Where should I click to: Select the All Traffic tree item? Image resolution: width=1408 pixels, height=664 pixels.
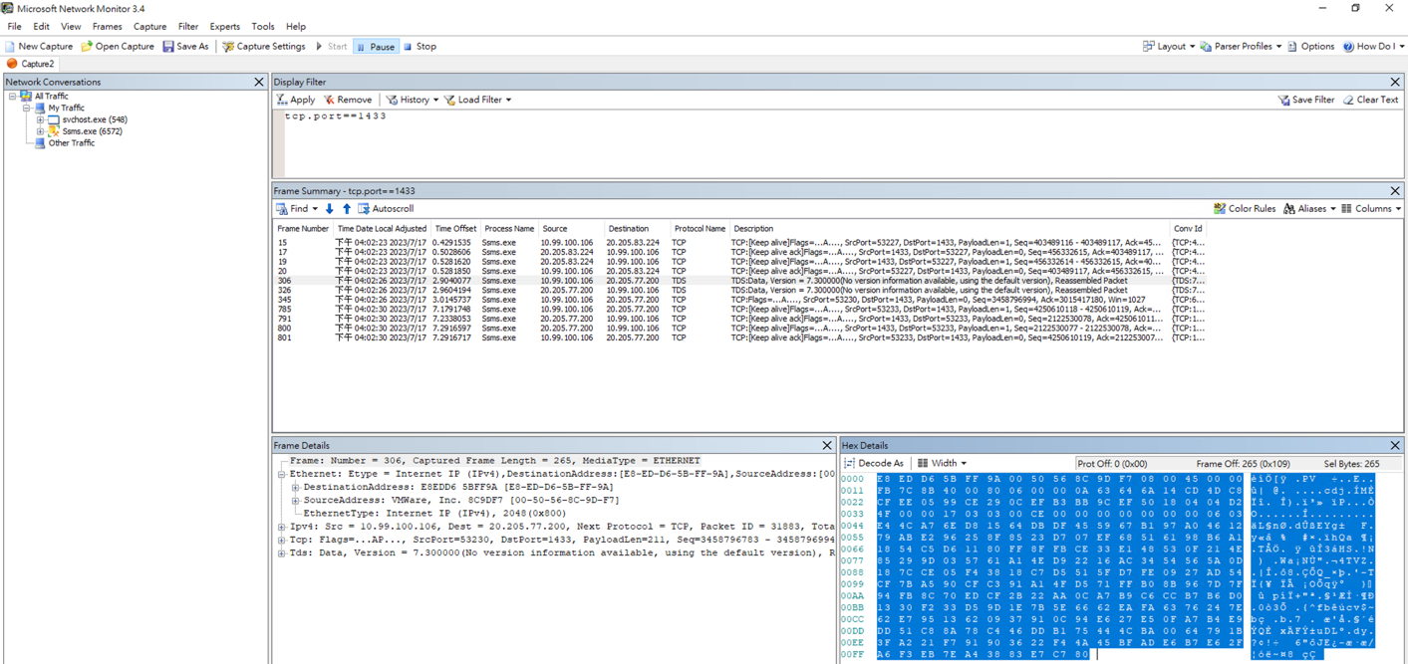click(51, 97)
